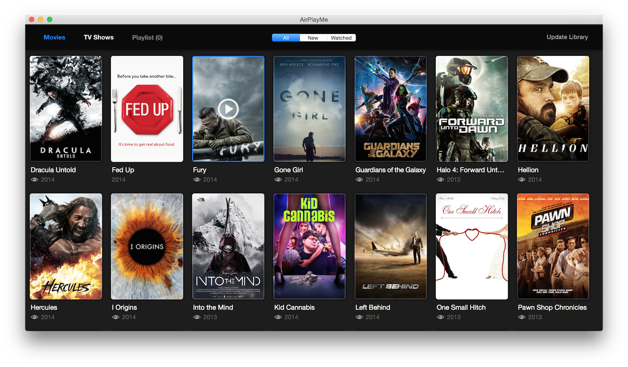
Task: Toggle watched eye icon under Hellion
Action: [522, 180]
